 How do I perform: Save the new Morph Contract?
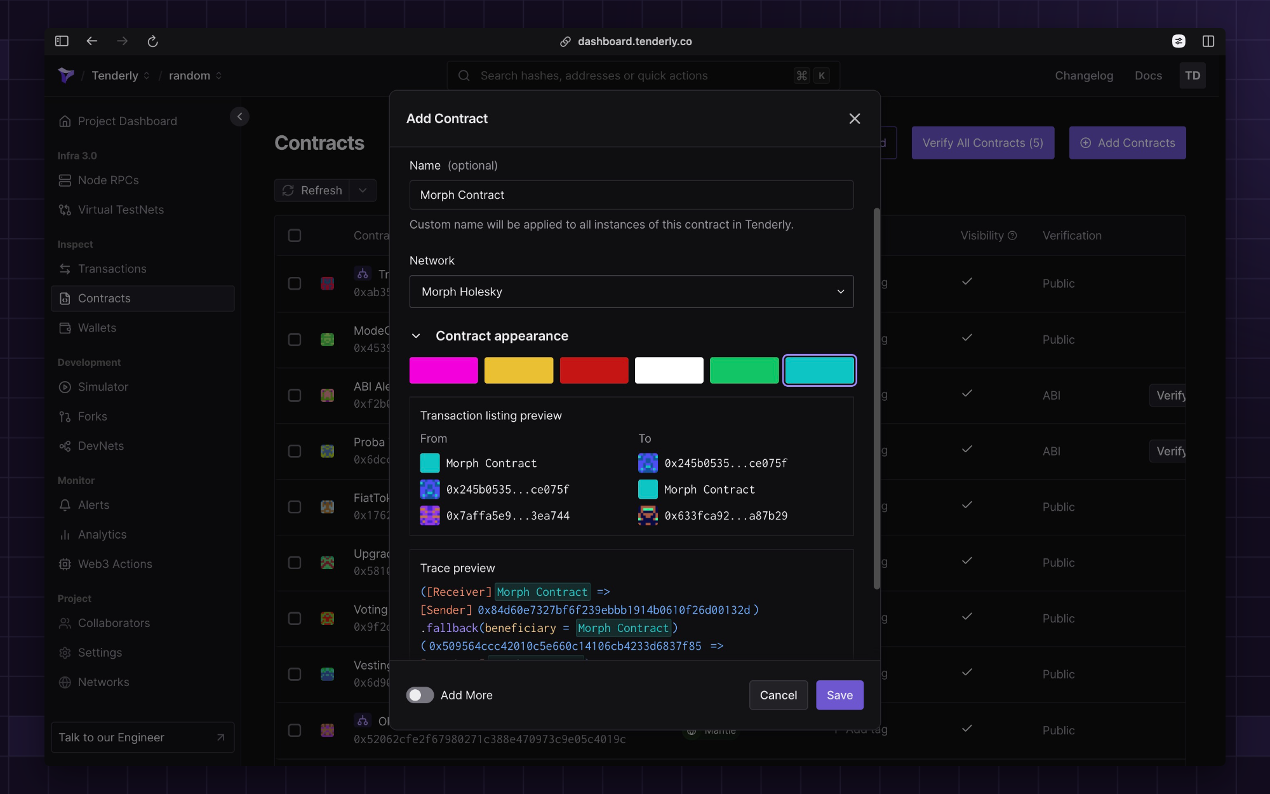coord(839,695)
